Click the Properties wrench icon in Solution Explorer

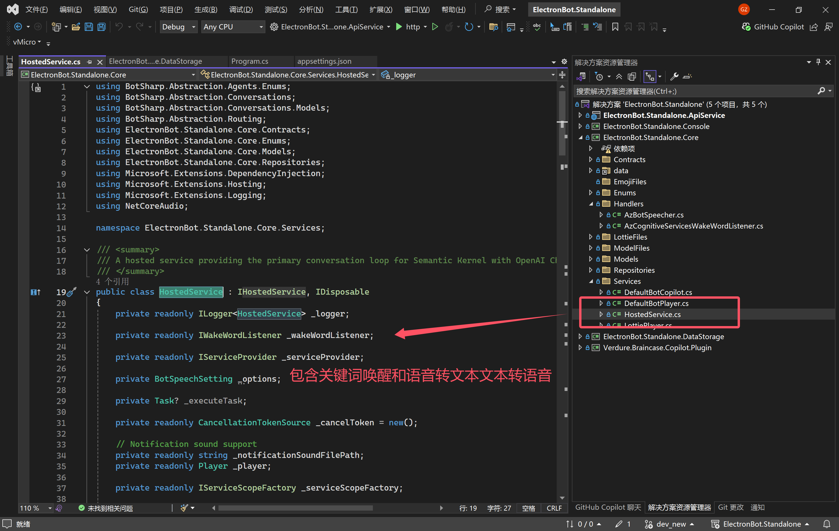[674, 77]
